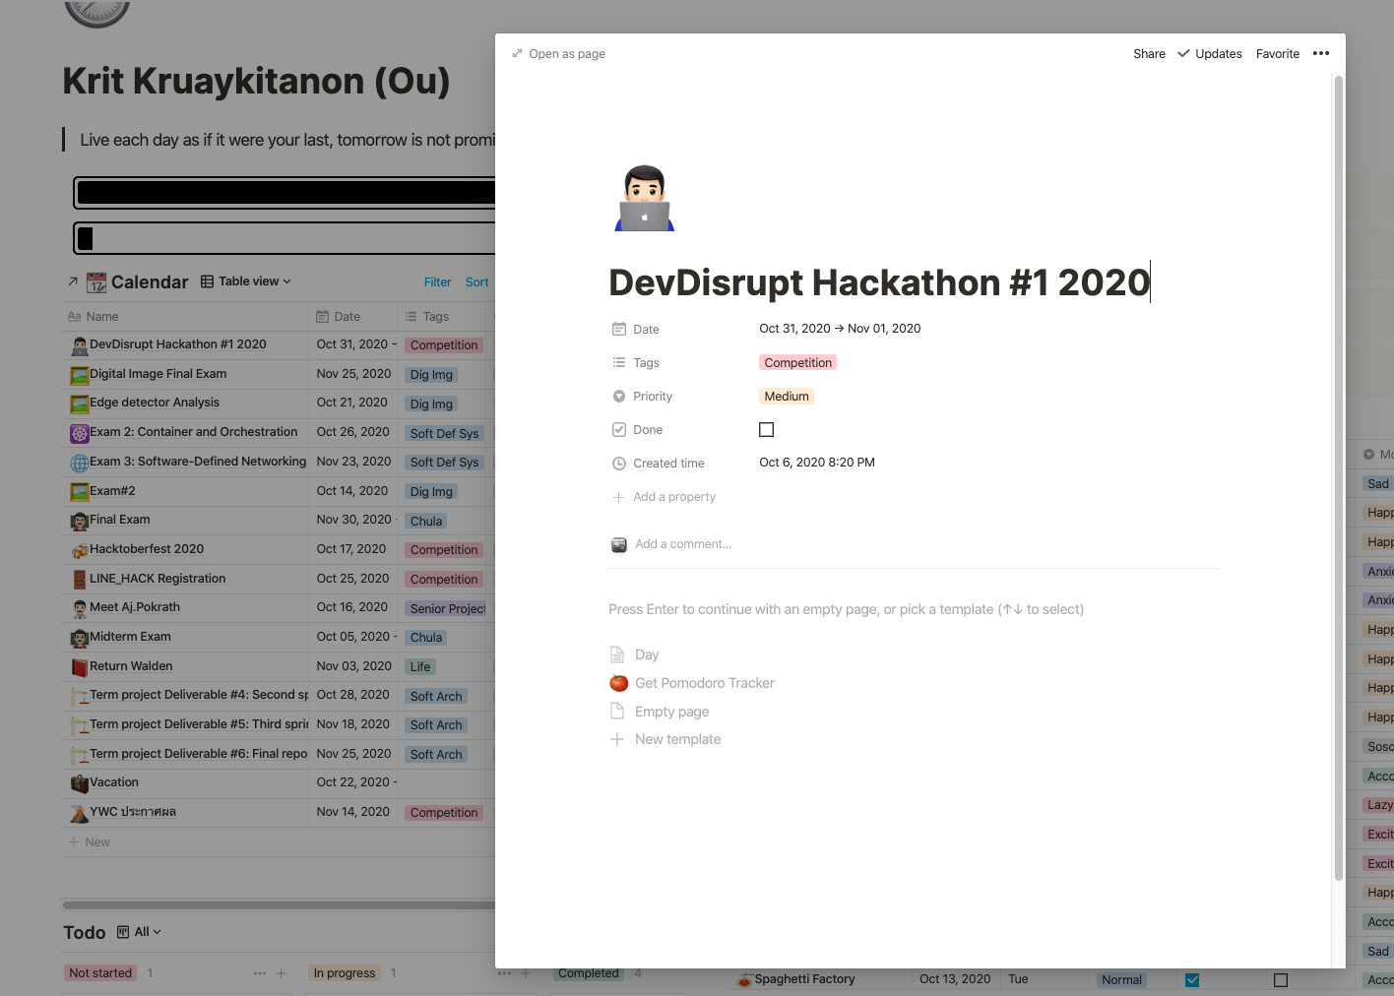Click the Priority property select icon
Image resolution: width=1394 pixels, height=996 pixels.
(x=619, y=396)
